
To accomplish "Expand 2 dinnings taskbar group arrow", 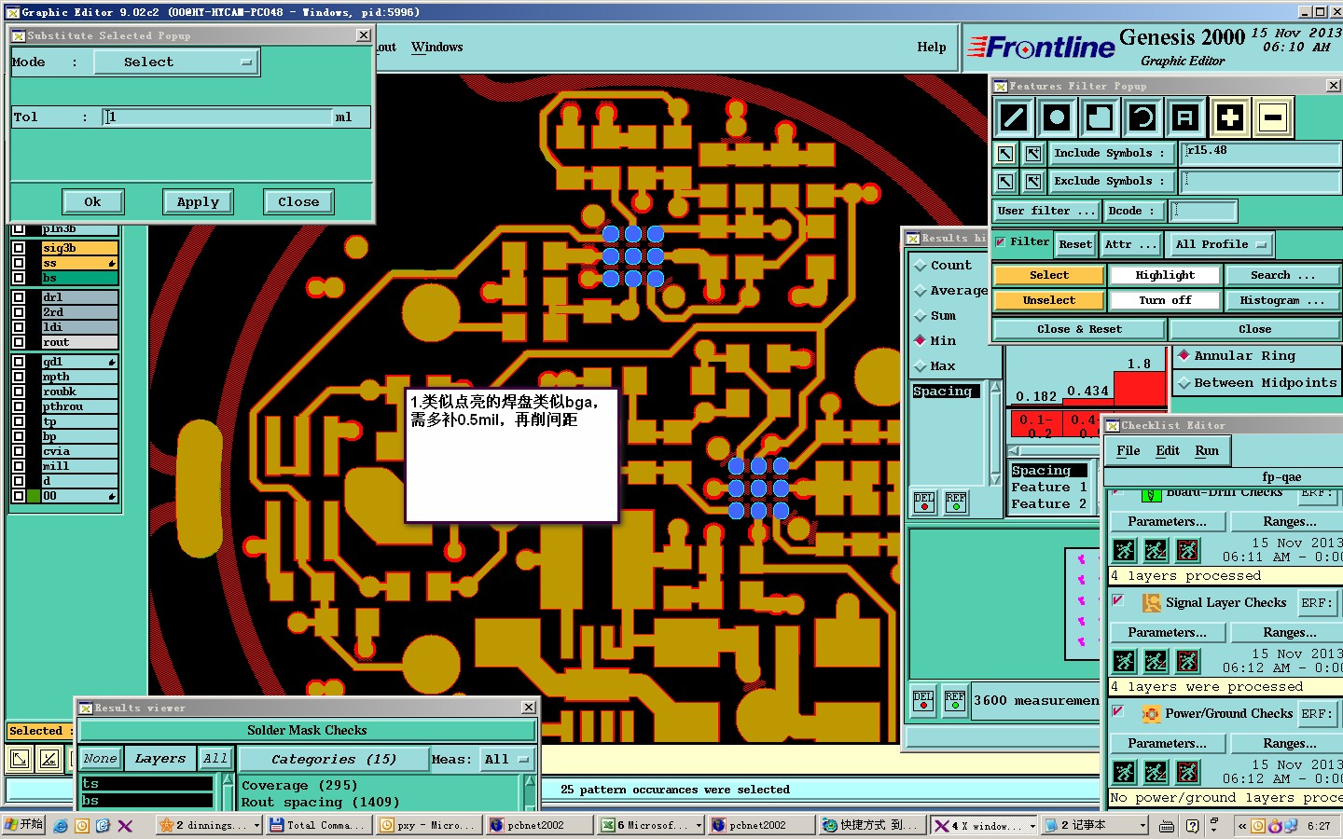I will point(256,826).
